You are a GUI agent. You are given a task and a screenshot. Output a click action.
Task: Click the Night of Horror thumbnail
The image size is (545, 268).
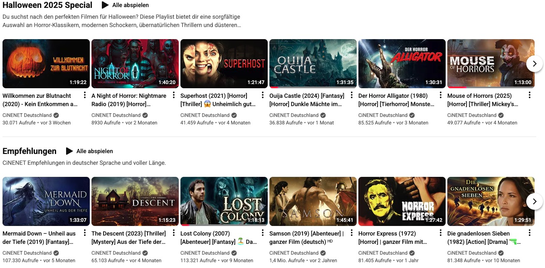tap(135, 63)
